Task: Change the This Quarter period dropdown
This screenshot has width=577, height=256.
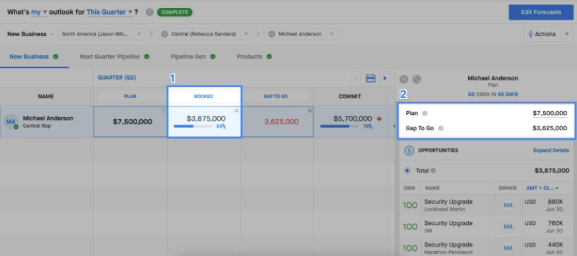Action: coord(110,12)
